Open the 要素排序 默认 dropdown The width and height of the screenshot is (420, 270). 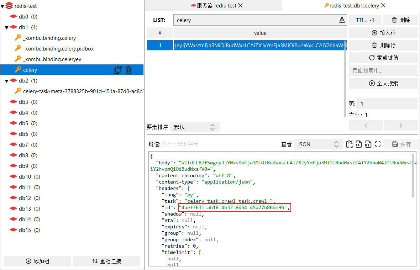click(195, 127)
